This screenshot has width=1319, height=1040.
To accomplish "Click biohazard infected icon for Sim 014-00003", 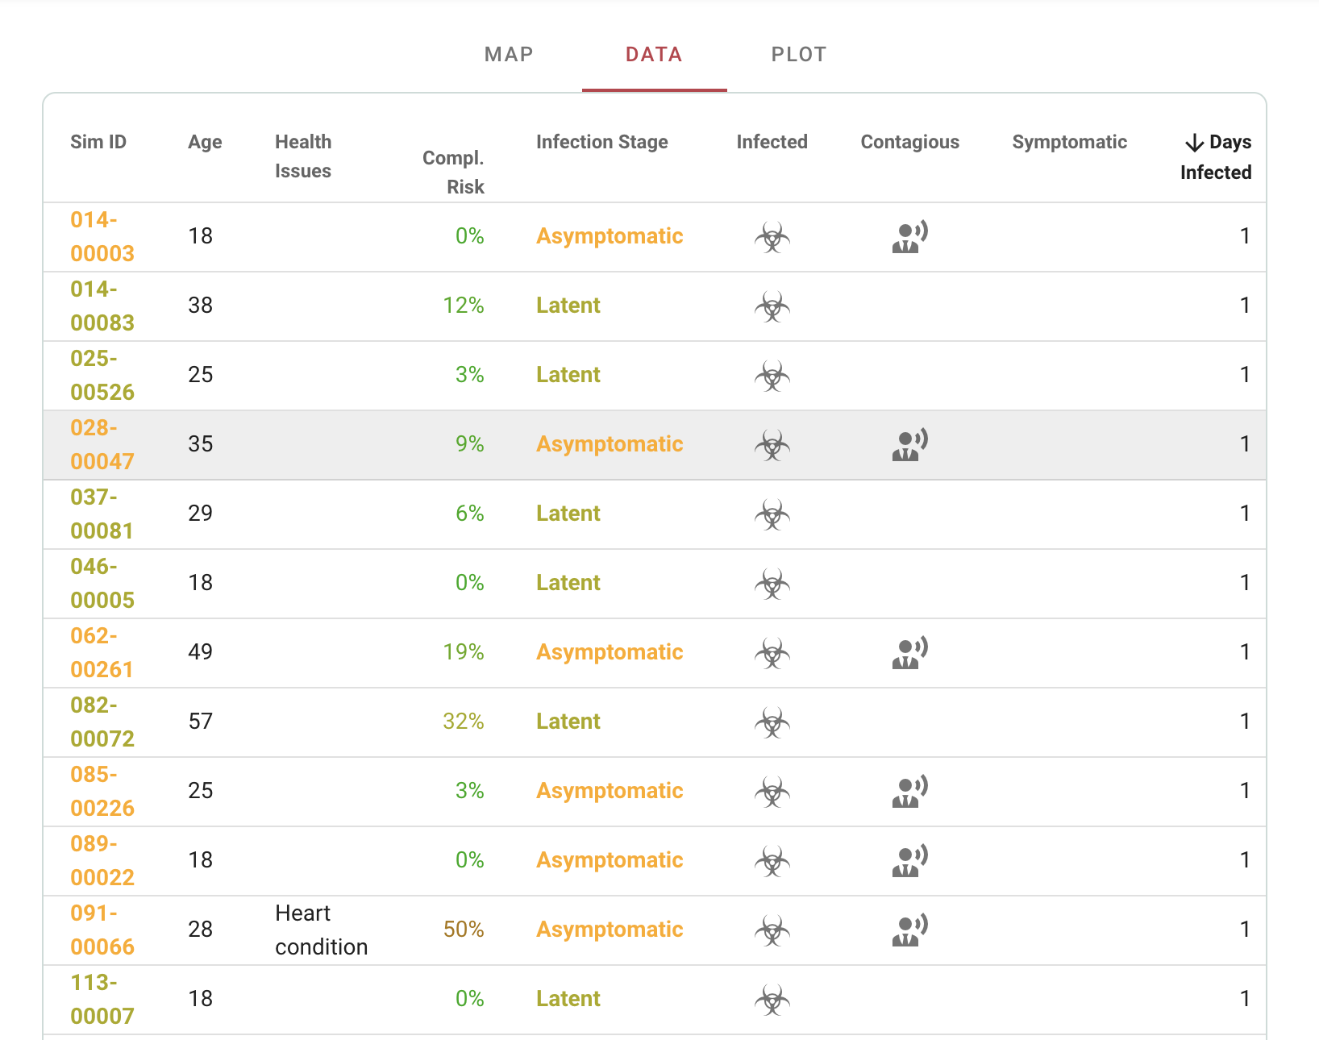I will [x=772, y=237].
